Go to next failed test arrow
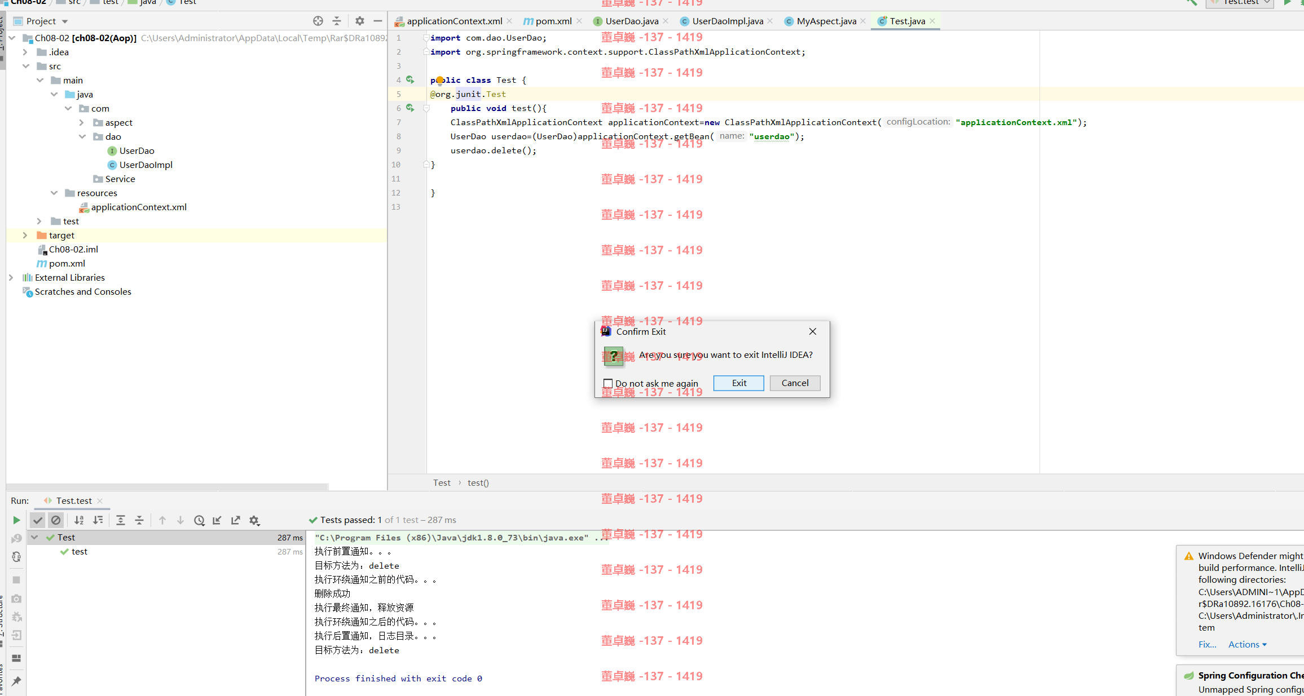1304x696 pixels. [x=180, y=520]
